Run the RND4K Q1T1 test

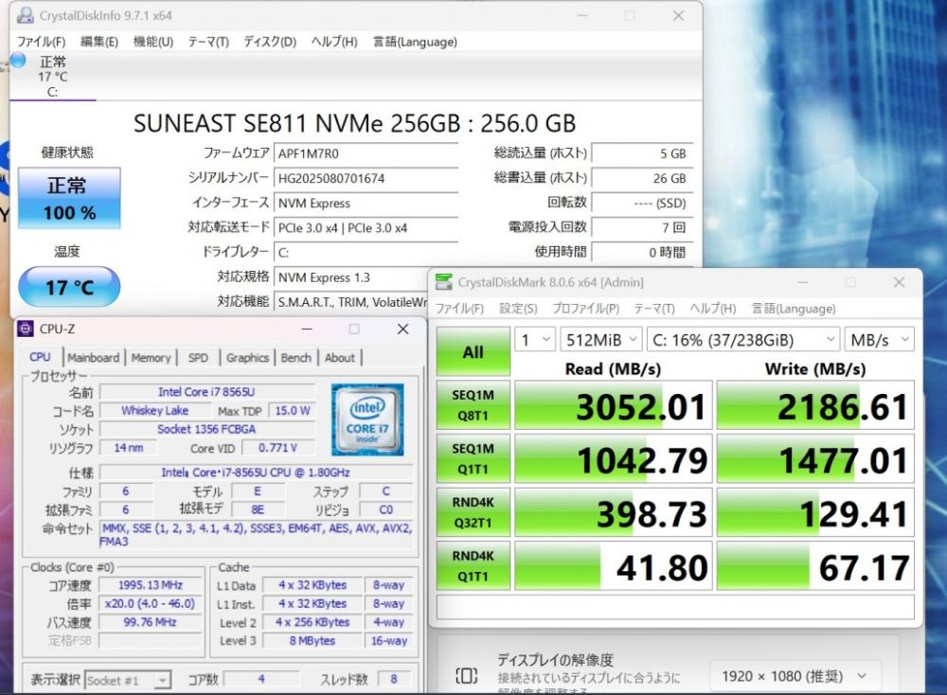coord(473,566)
